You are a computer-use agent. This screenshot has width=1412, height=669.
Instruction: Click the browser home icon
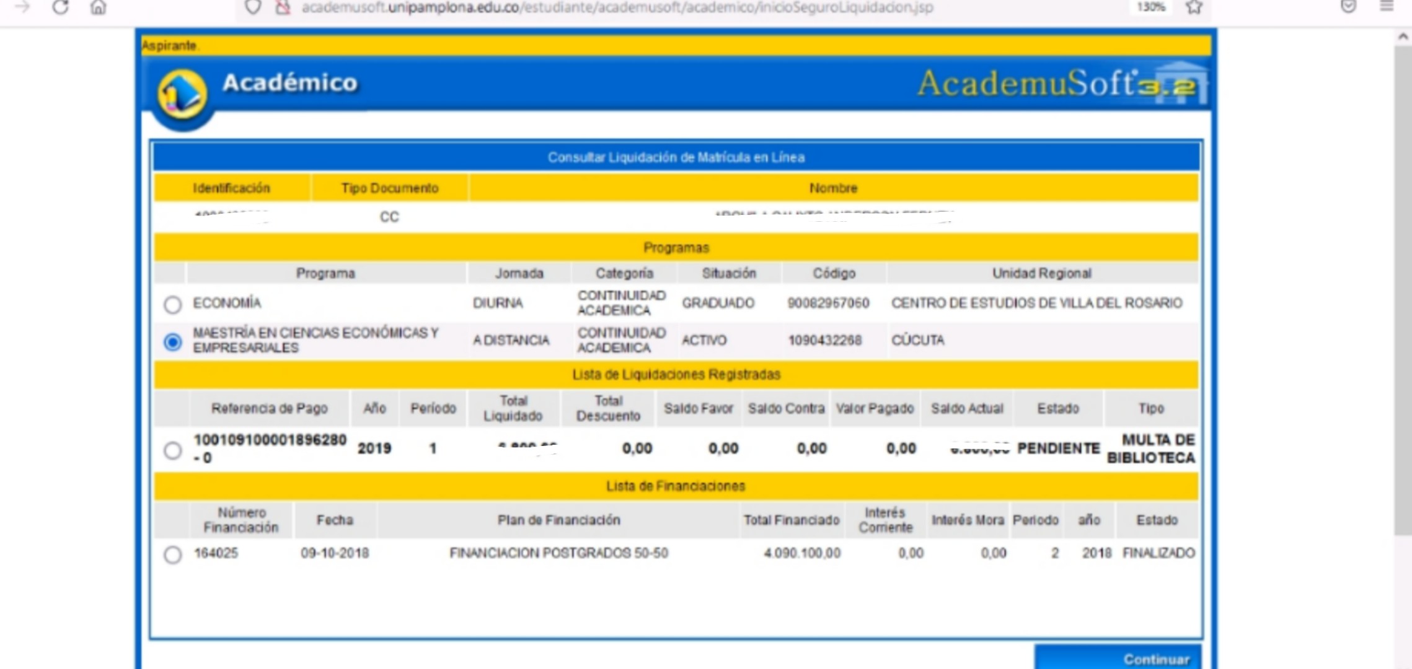[x=99, y=7]
